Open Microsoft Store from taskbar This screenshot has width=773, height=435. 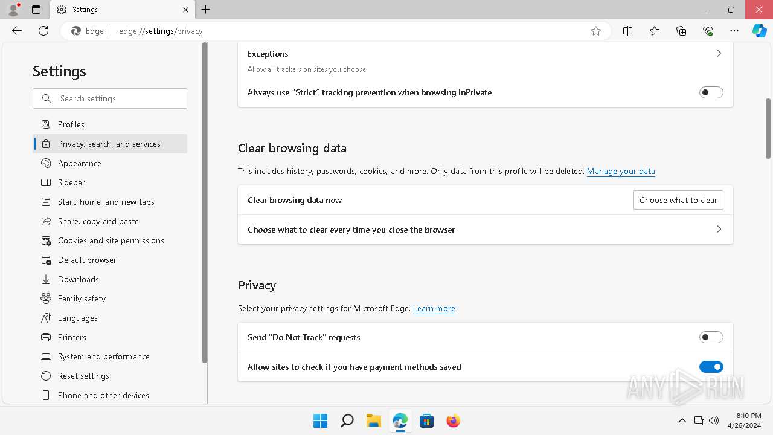click(x=426, y=420)
